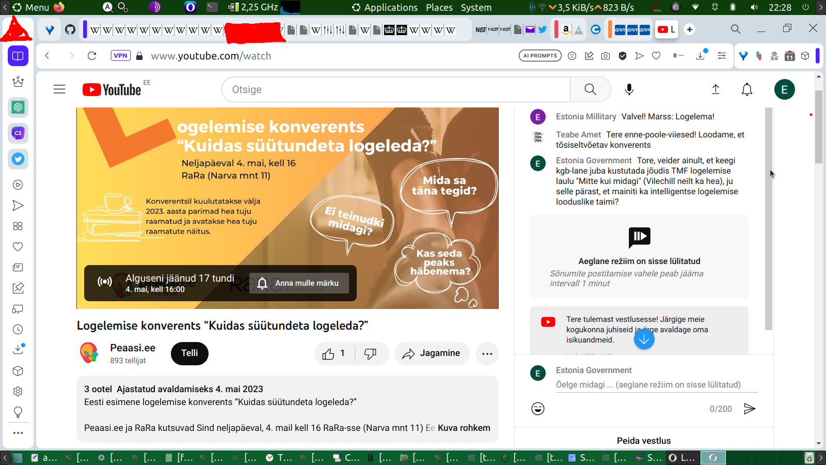Click the 22:28 panel clock
826x465 pixels.
[780, 7]
